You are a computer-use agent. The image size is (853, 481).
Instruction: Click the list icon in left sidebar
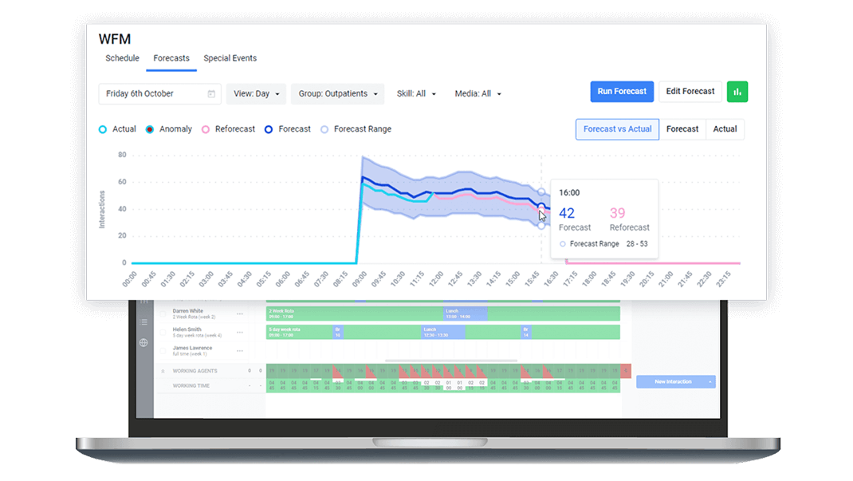click(x=143, y=322)
